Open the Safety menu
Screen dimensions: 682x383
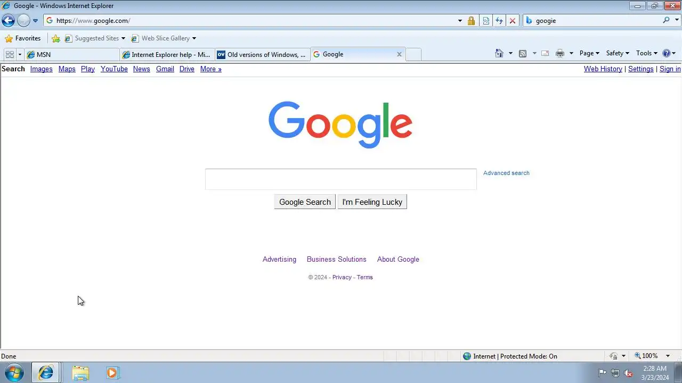618,53
